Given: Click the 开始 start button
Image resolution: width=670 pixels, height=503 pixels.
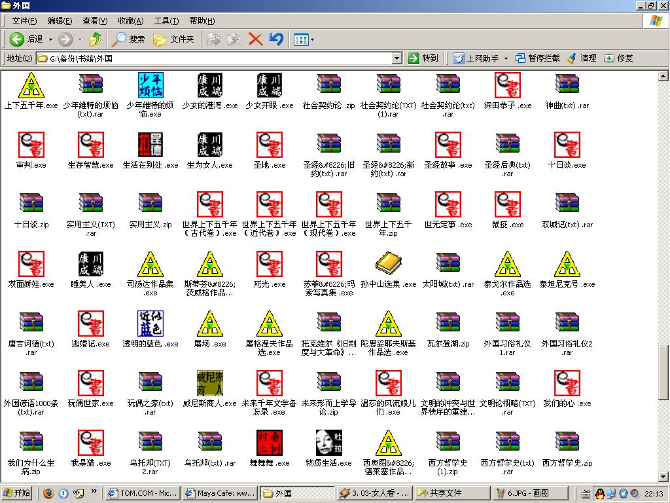Looking at the screenshot, I should 16,493.
